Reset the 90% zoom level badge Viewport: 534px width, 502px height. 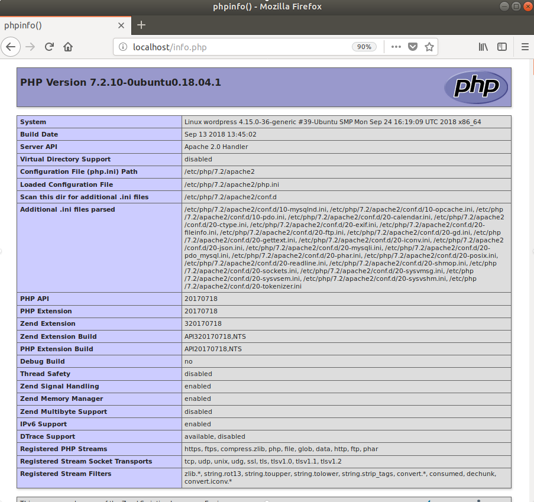(x=364, y=47)
